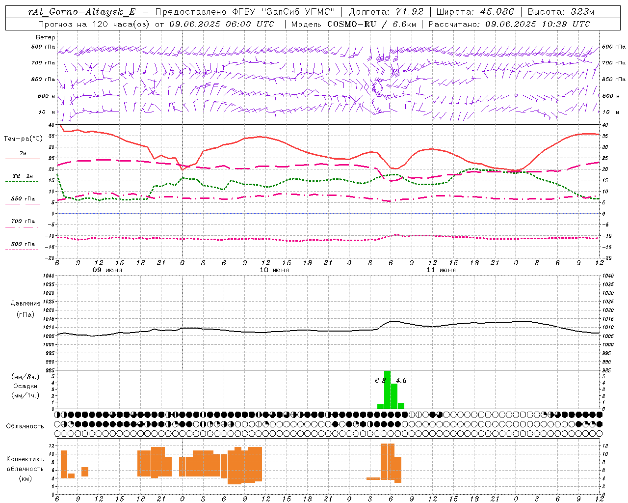Click the Конвективн. облачность label
The image size is (628, 503).
(26, 464)
